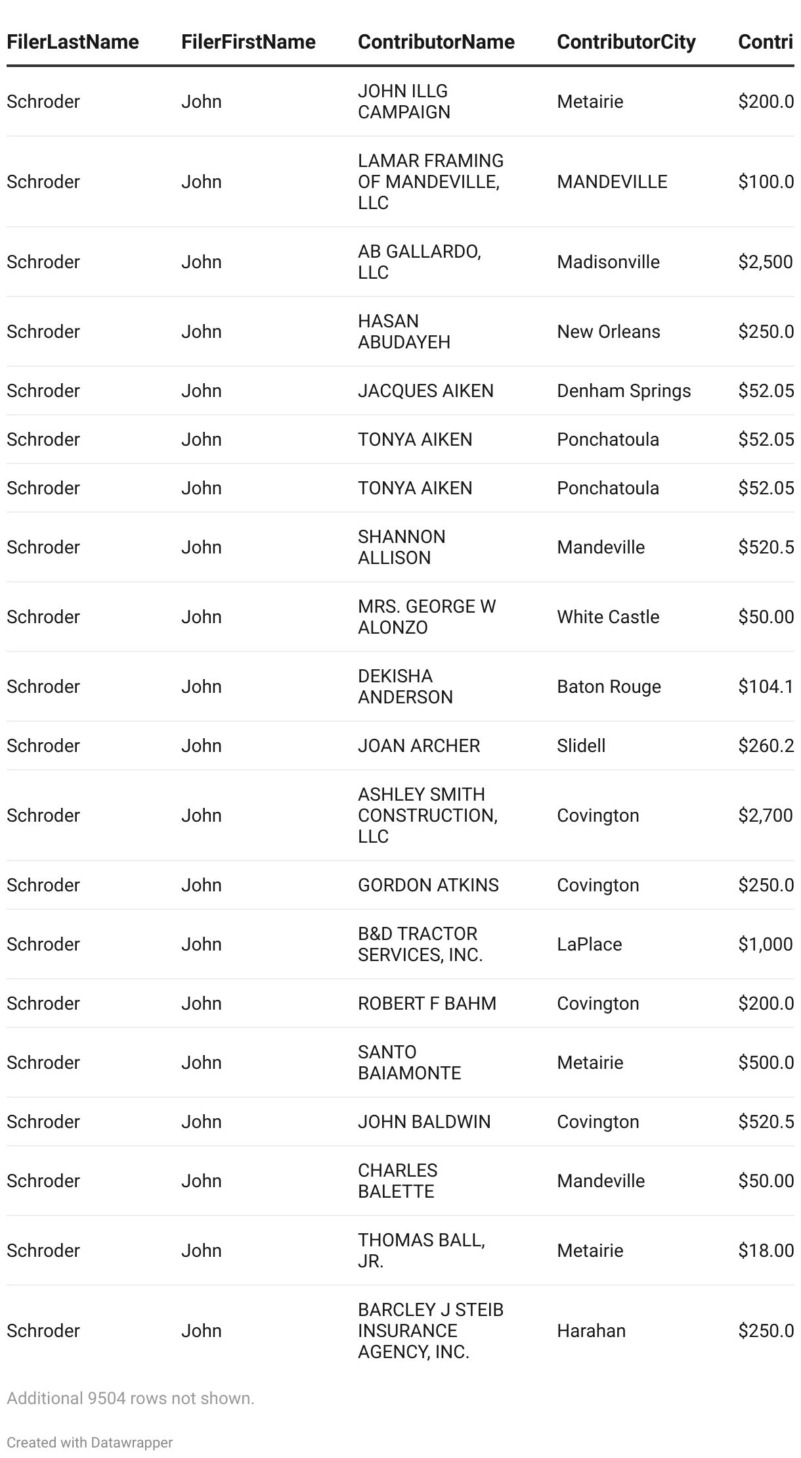This screenshot has width=801, height=1458.
Task: Click the FilerLastName column header
Action: click(x=73, y=42)
